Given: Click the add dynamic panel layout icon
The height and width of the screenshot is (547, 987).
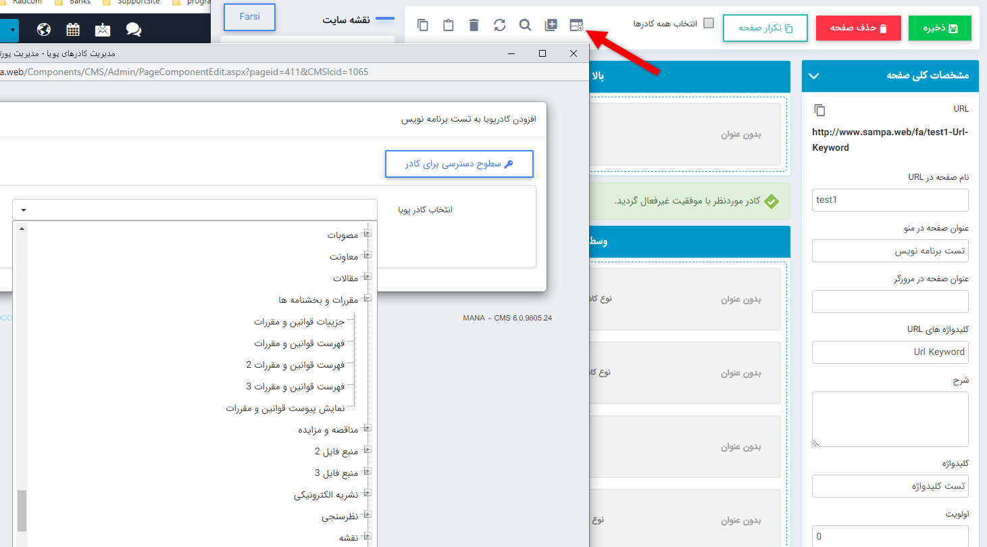Looking at the screenshot, I should coord(576,26).
